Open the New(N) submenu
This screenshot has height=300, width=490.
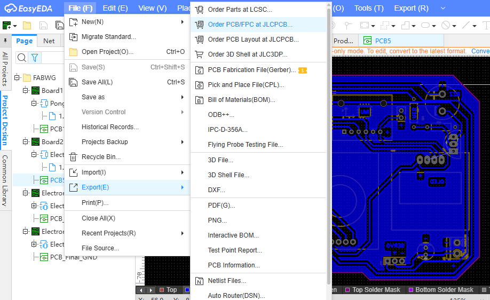click(x=127, y=22)
